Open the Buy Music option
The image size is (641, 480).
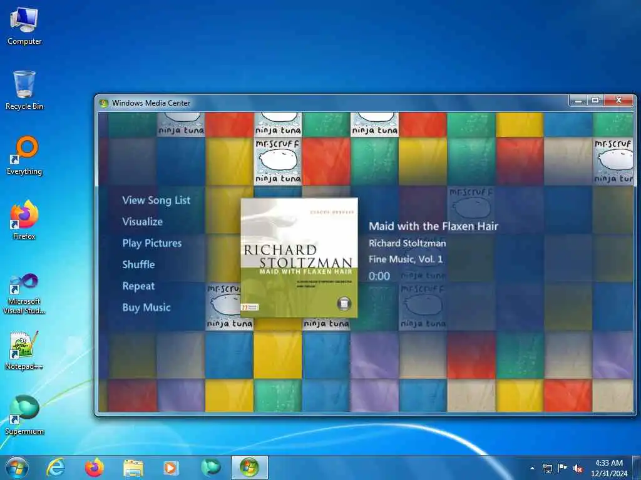tap(146, 307)
